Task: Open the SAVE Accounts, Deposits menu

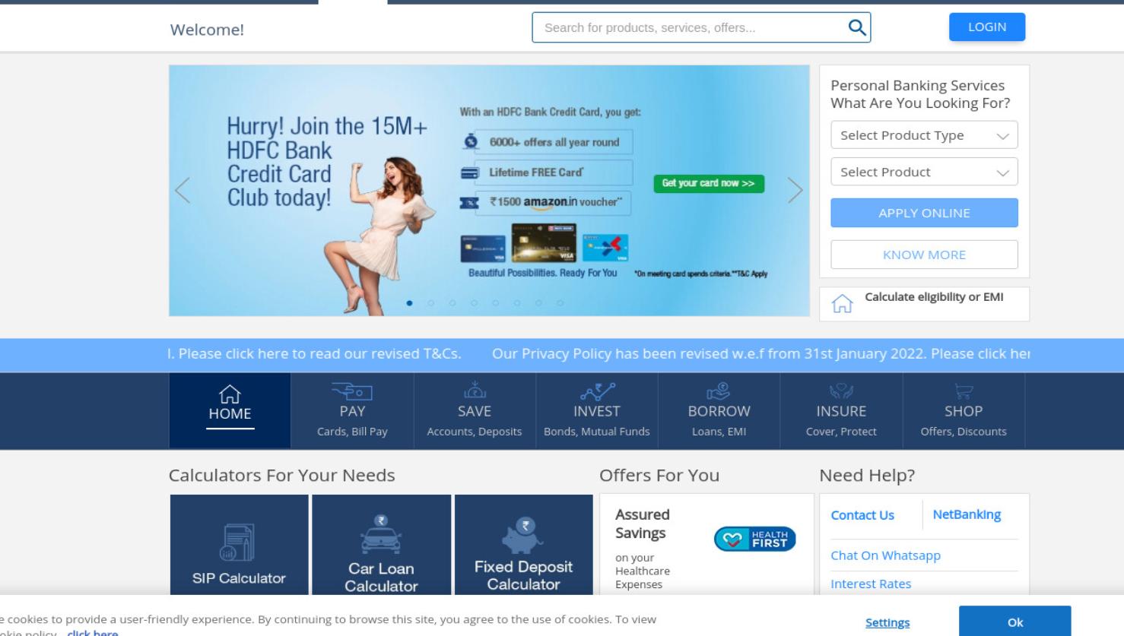Action: (475, 410)
